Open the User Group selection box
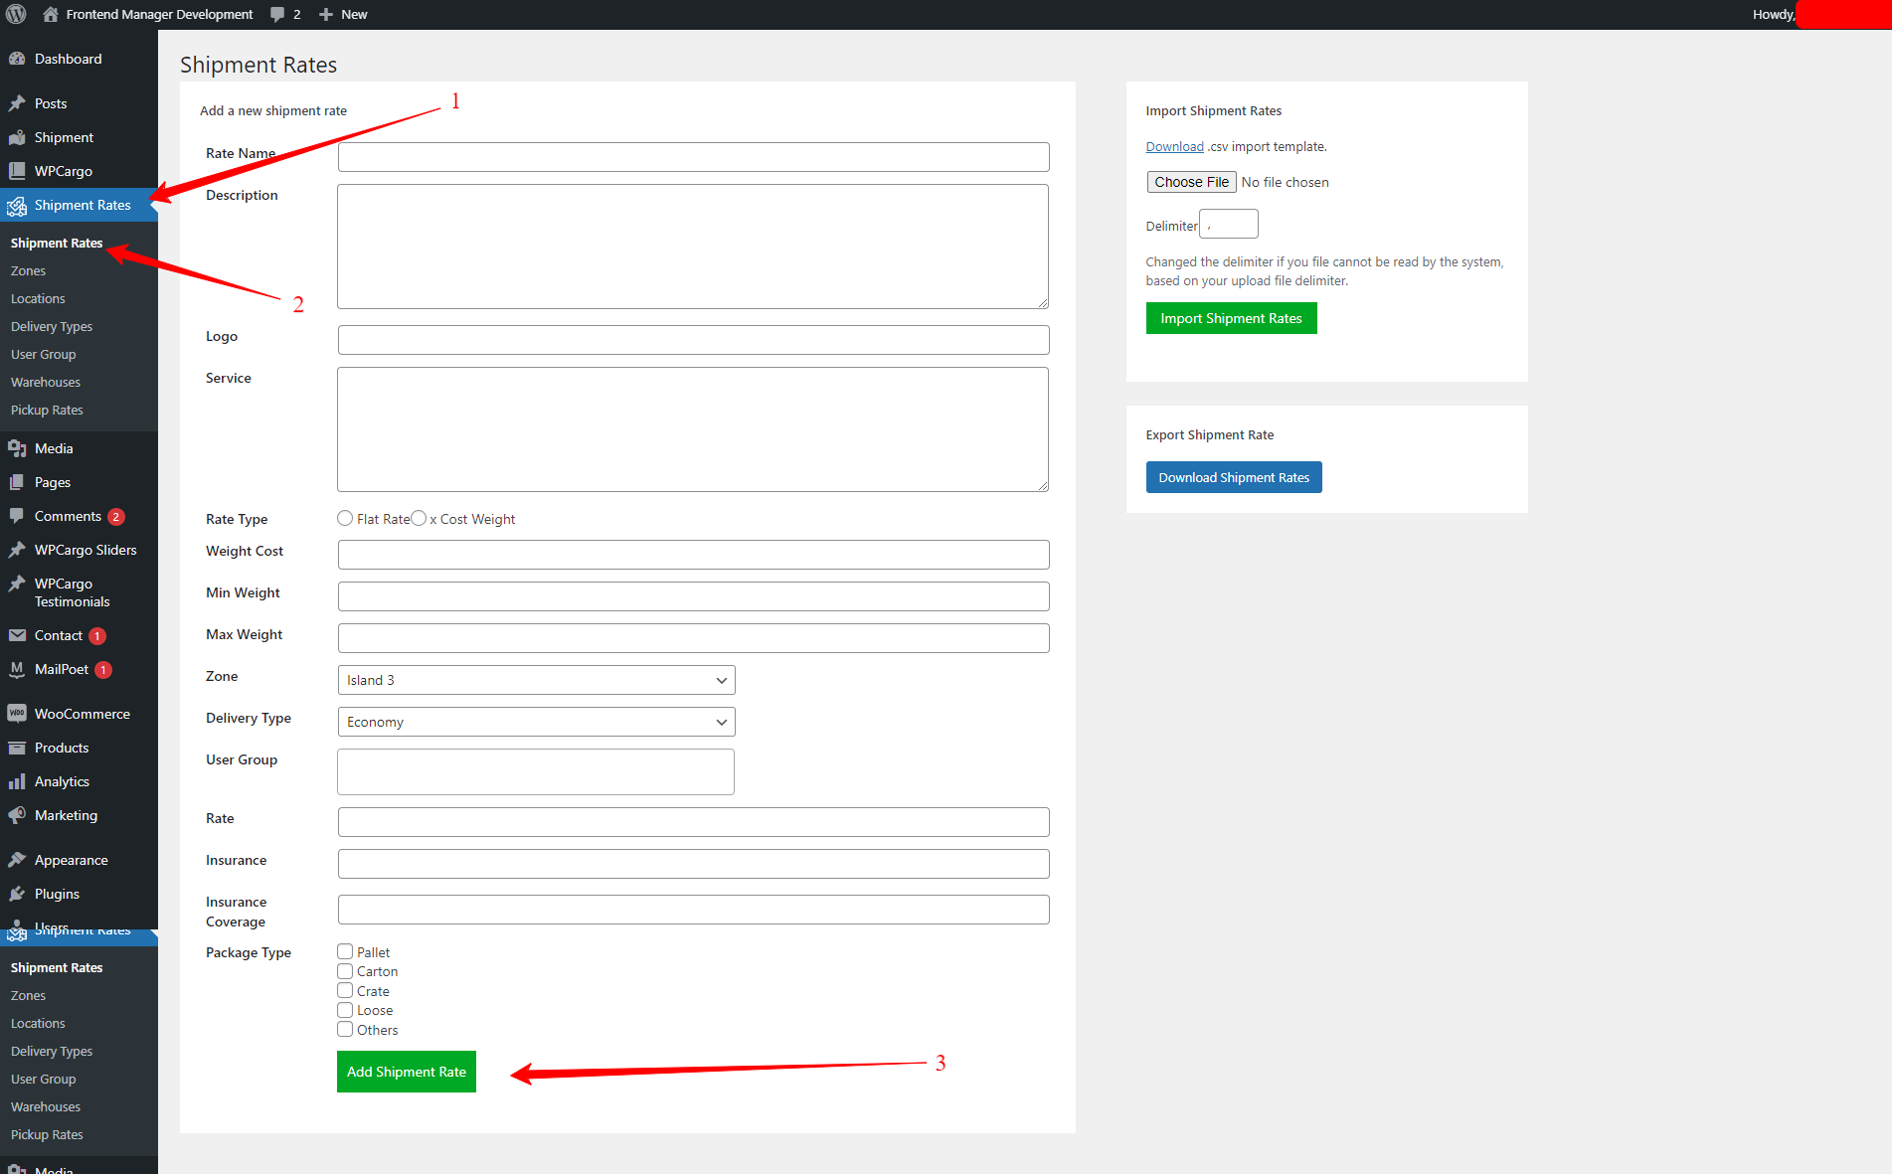This screenshot has height=1174, width=1892. (536, 771)
